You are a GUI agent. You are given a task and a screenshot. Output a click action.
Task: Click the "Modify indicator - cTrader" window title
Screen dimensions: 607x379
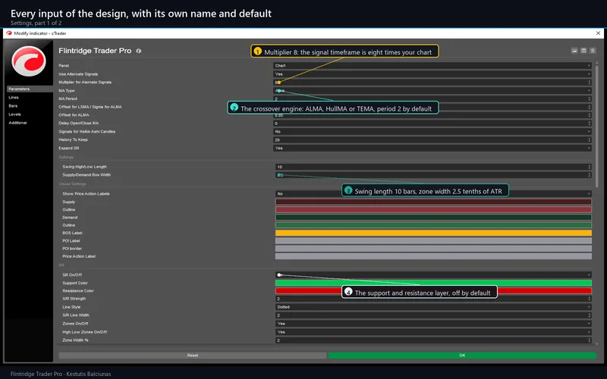click(x=40, y=33)
